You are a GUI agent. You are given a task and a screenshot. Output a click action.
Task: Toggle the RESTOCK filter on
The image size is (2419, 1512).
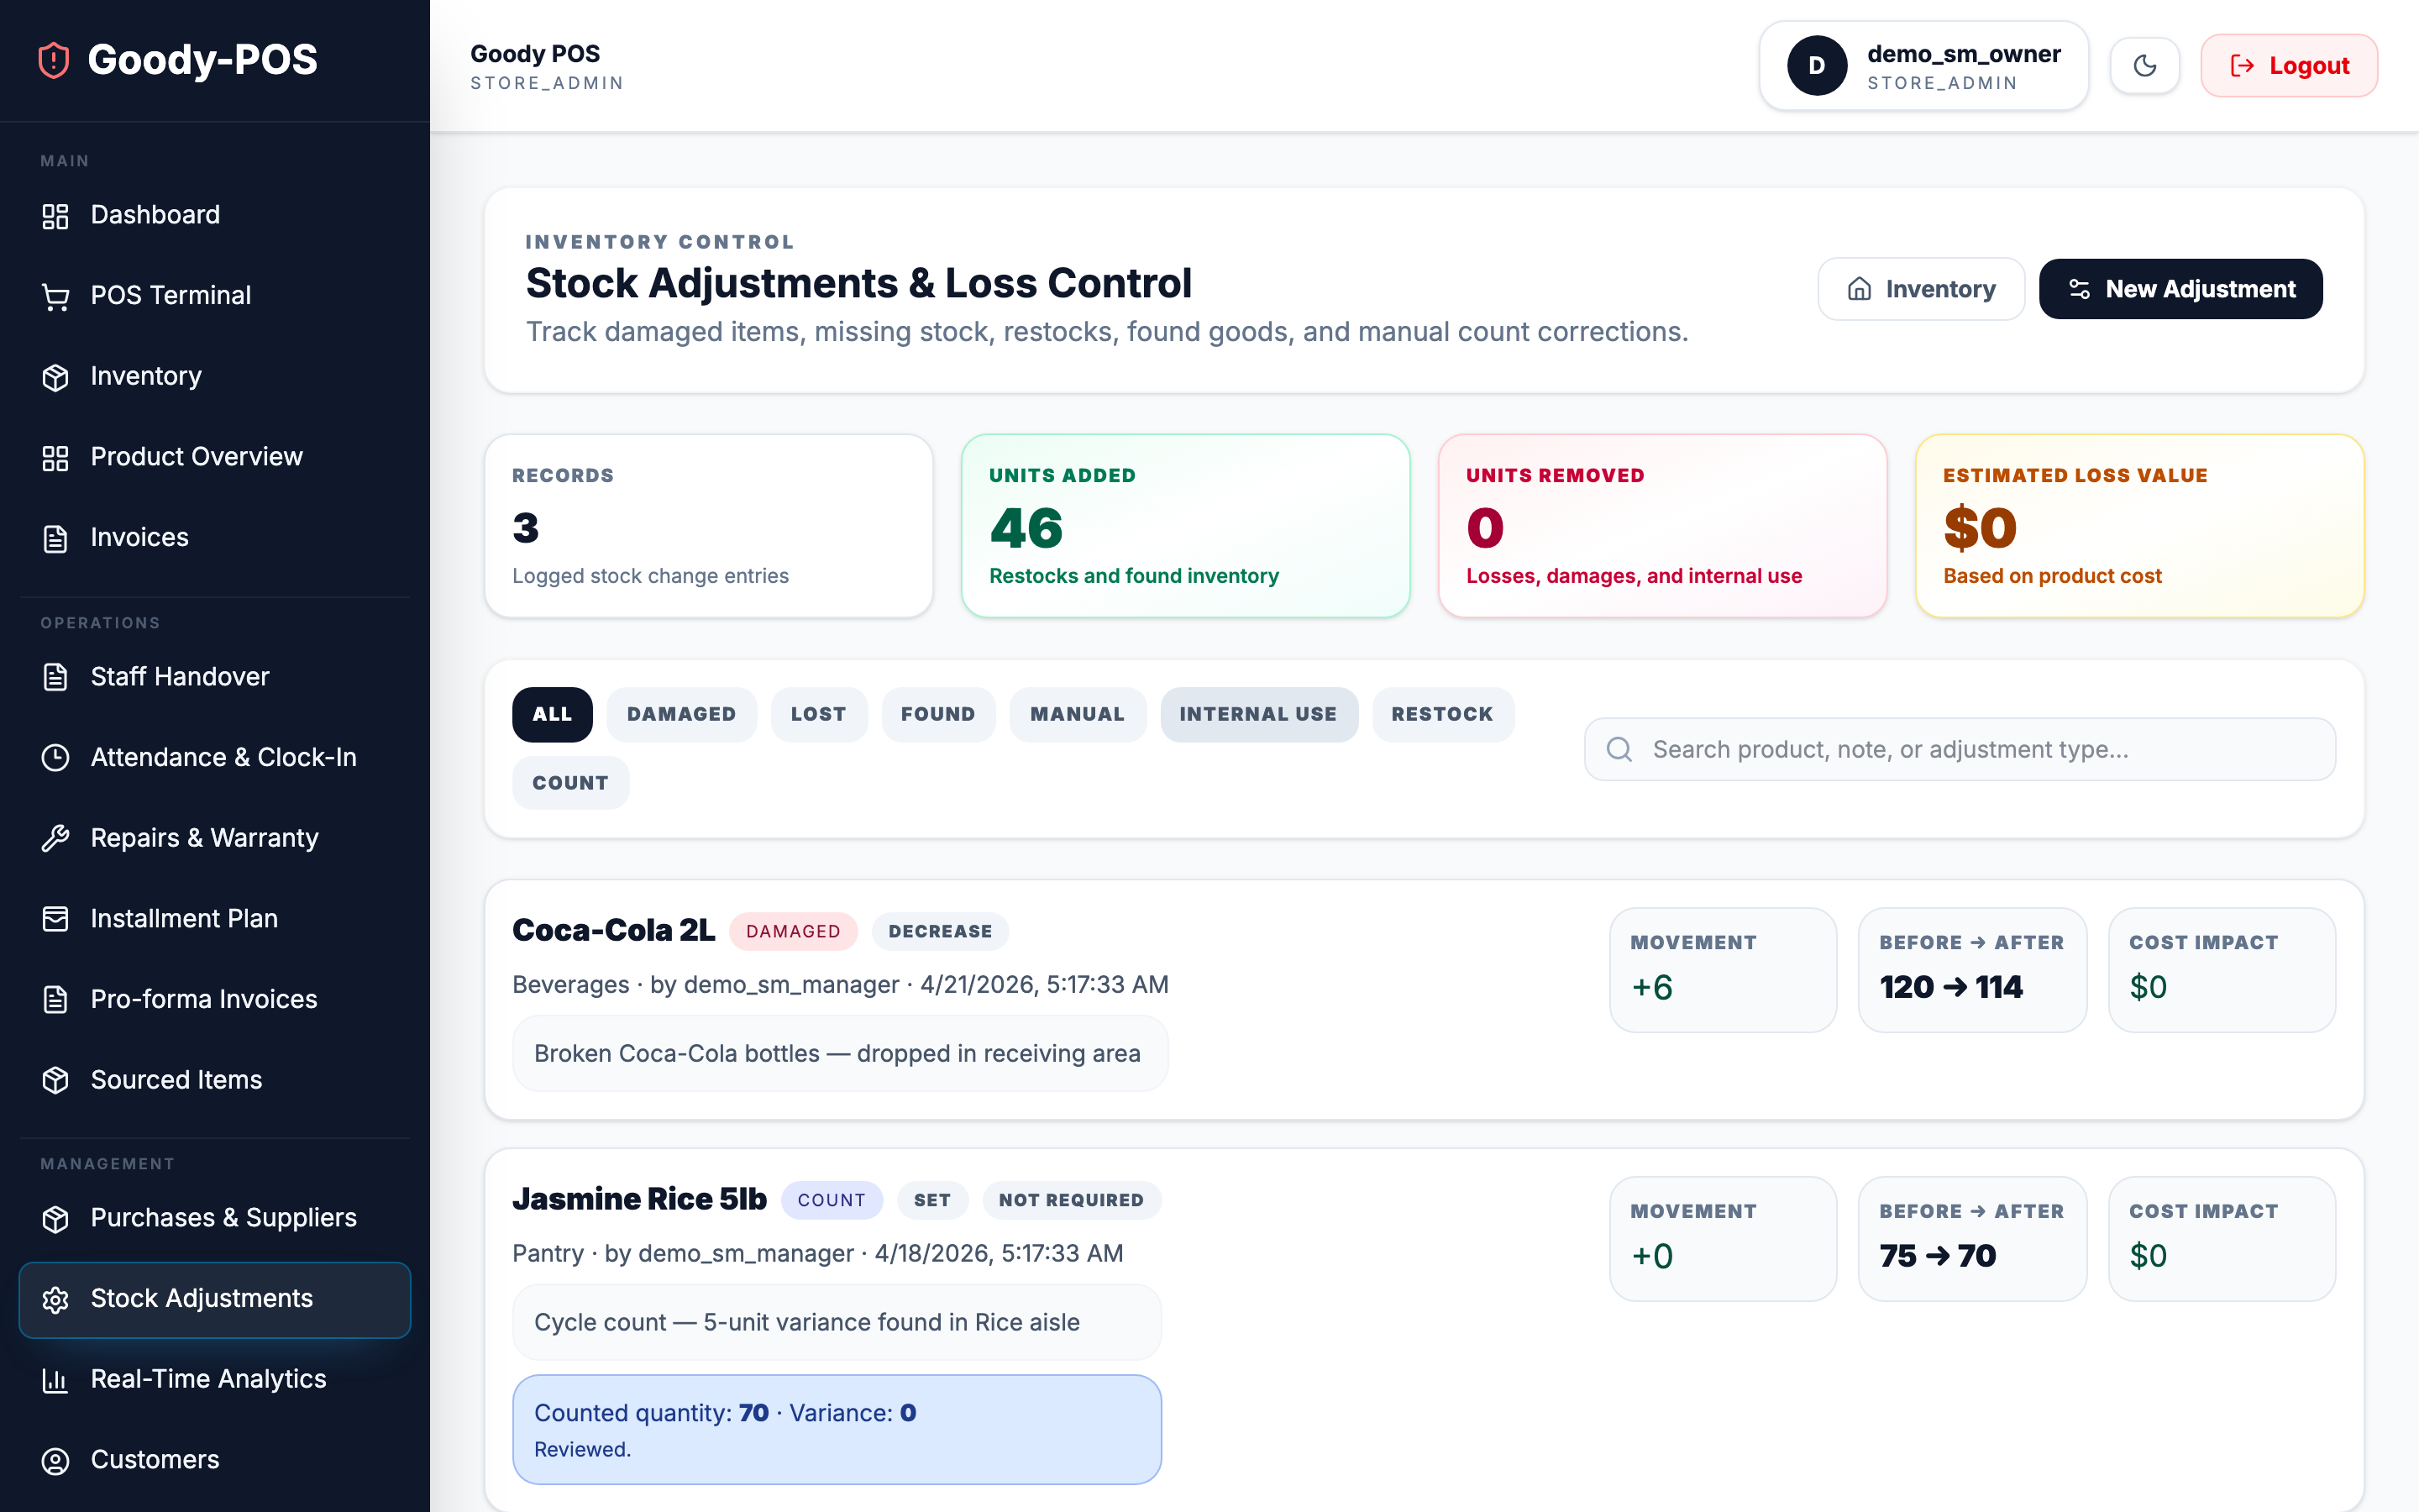tap(1442, 714)
